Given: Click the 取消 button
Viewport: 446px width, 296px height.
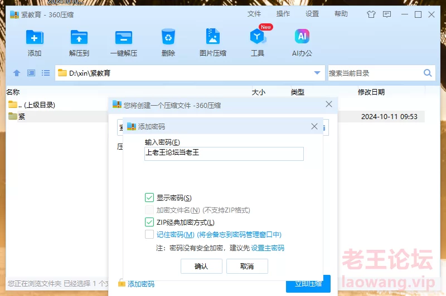Looking at the screenshot, I should [247, 266].
